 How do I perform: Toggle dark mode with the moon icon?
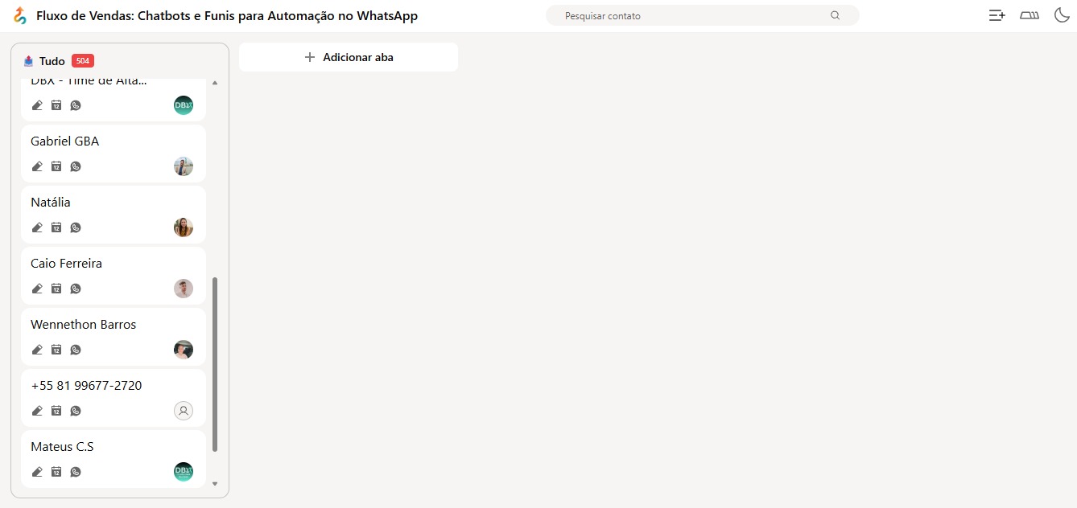point(1061,15)
